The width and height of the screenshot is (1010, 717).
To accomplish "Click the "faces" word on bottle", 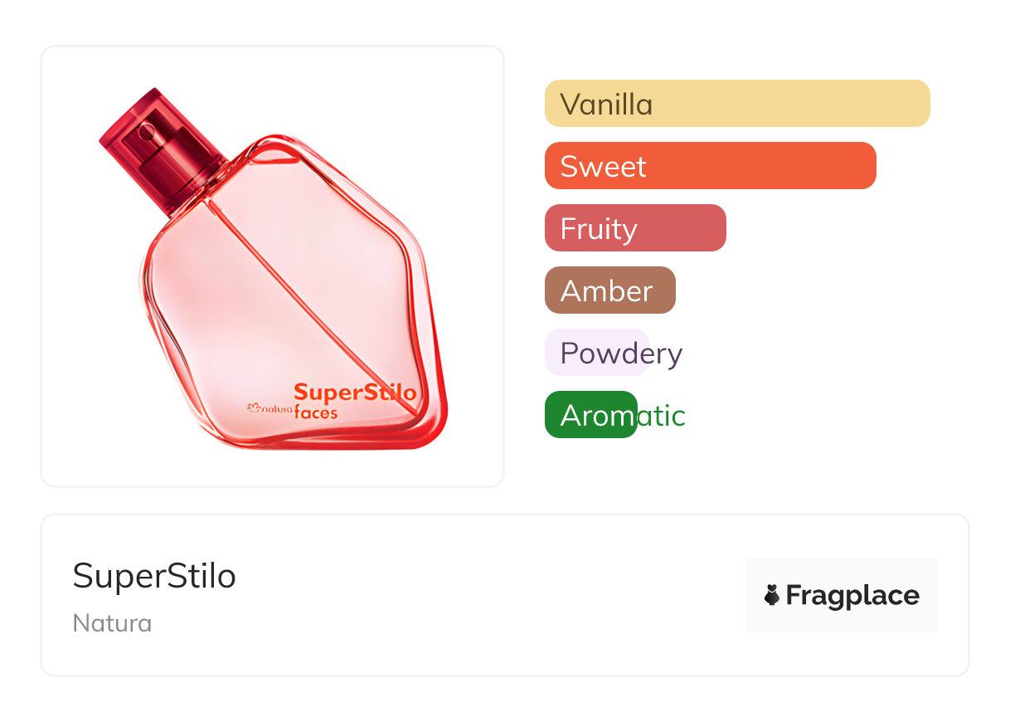I will (316, 412).
